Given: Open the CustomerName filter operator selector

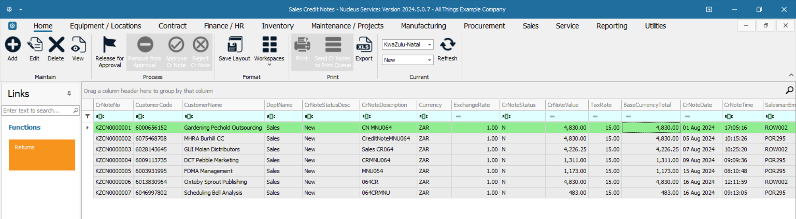Looking at the screenshot, I should point(189,117).
